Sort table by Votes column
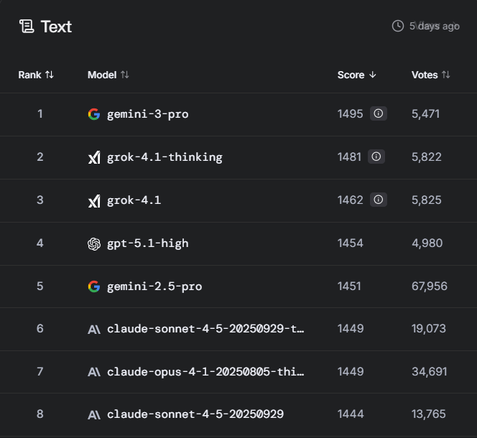477x438 pixels. [431, 75]
